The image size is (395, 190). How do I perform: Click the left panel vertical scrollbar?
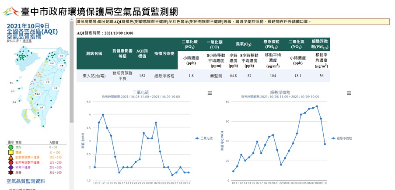pyautogui.click(x=72, y=70)
